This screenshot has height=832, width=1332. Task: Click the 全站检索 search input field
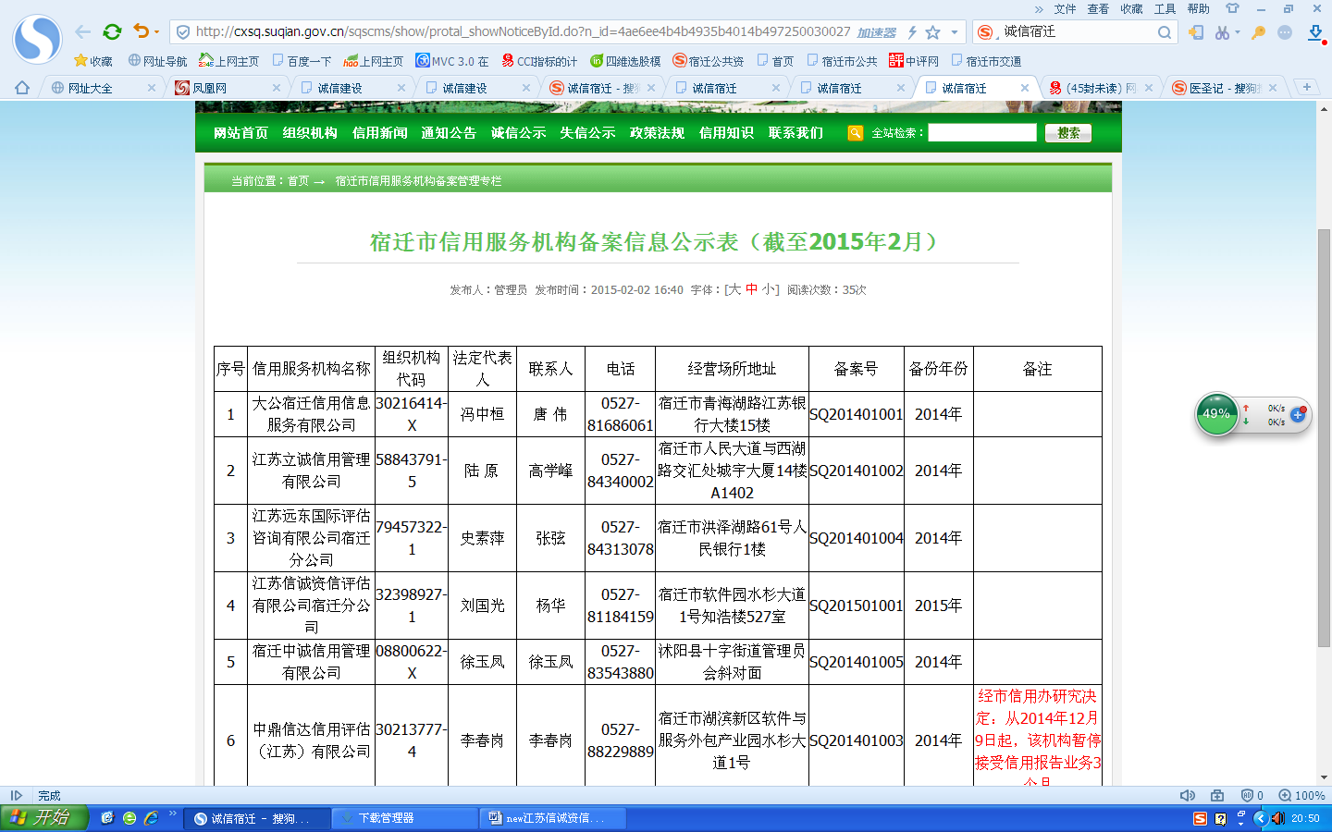(x=981, y=133)
